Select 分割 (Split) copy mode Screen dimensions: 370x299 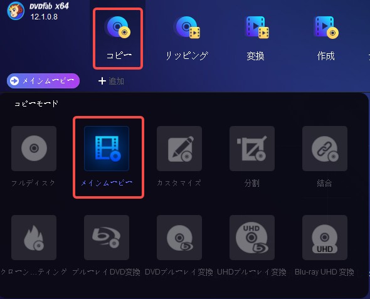tap(252, 149)
